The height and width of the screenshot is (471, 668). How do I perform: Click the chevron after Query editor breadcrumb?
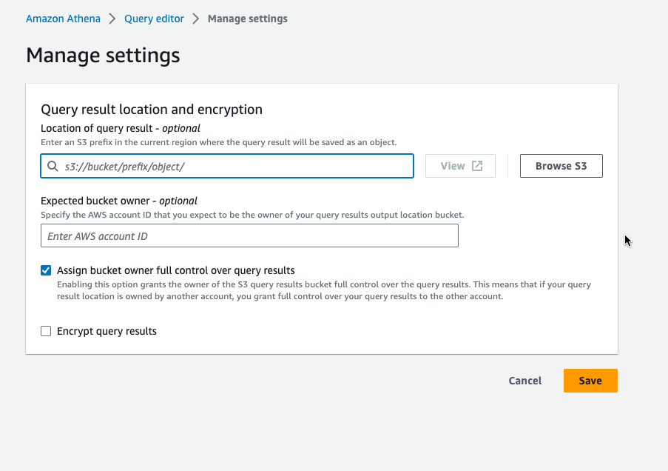(x=196, y=19)
